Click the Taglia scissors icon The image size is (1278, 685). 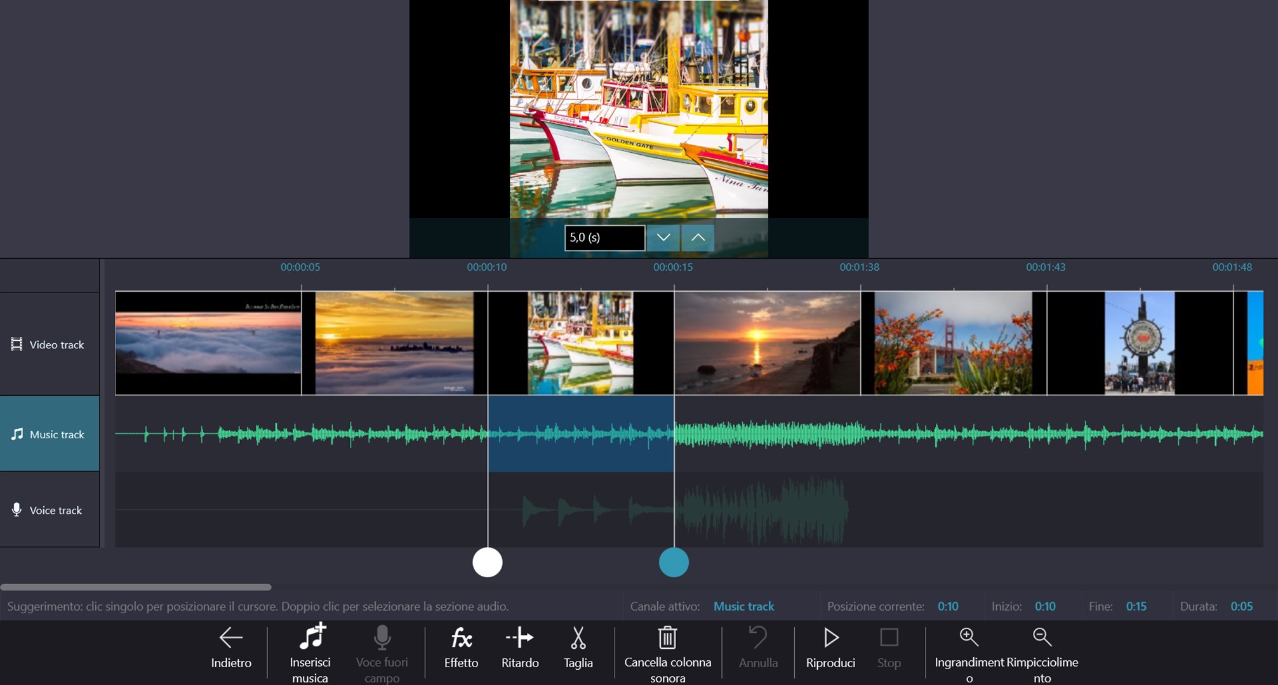(x=578, y=638)
